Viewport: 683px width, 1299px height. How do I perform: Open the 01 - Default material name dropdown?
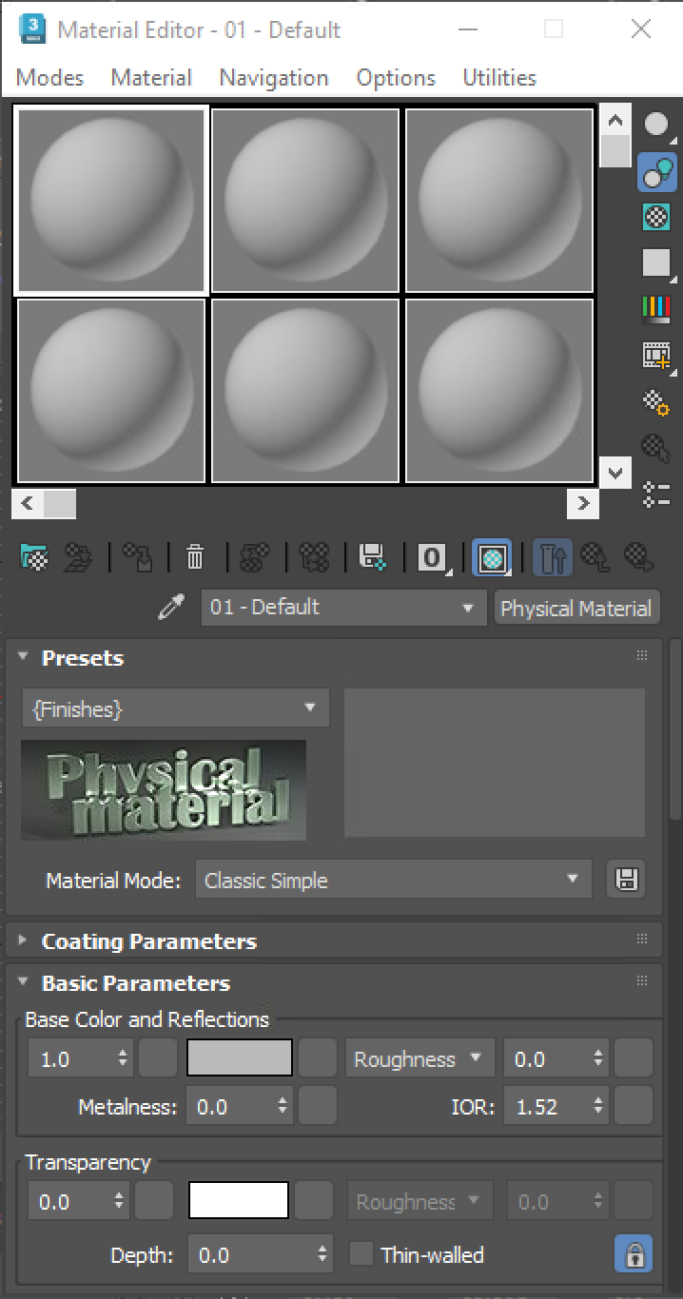(342, 607)
